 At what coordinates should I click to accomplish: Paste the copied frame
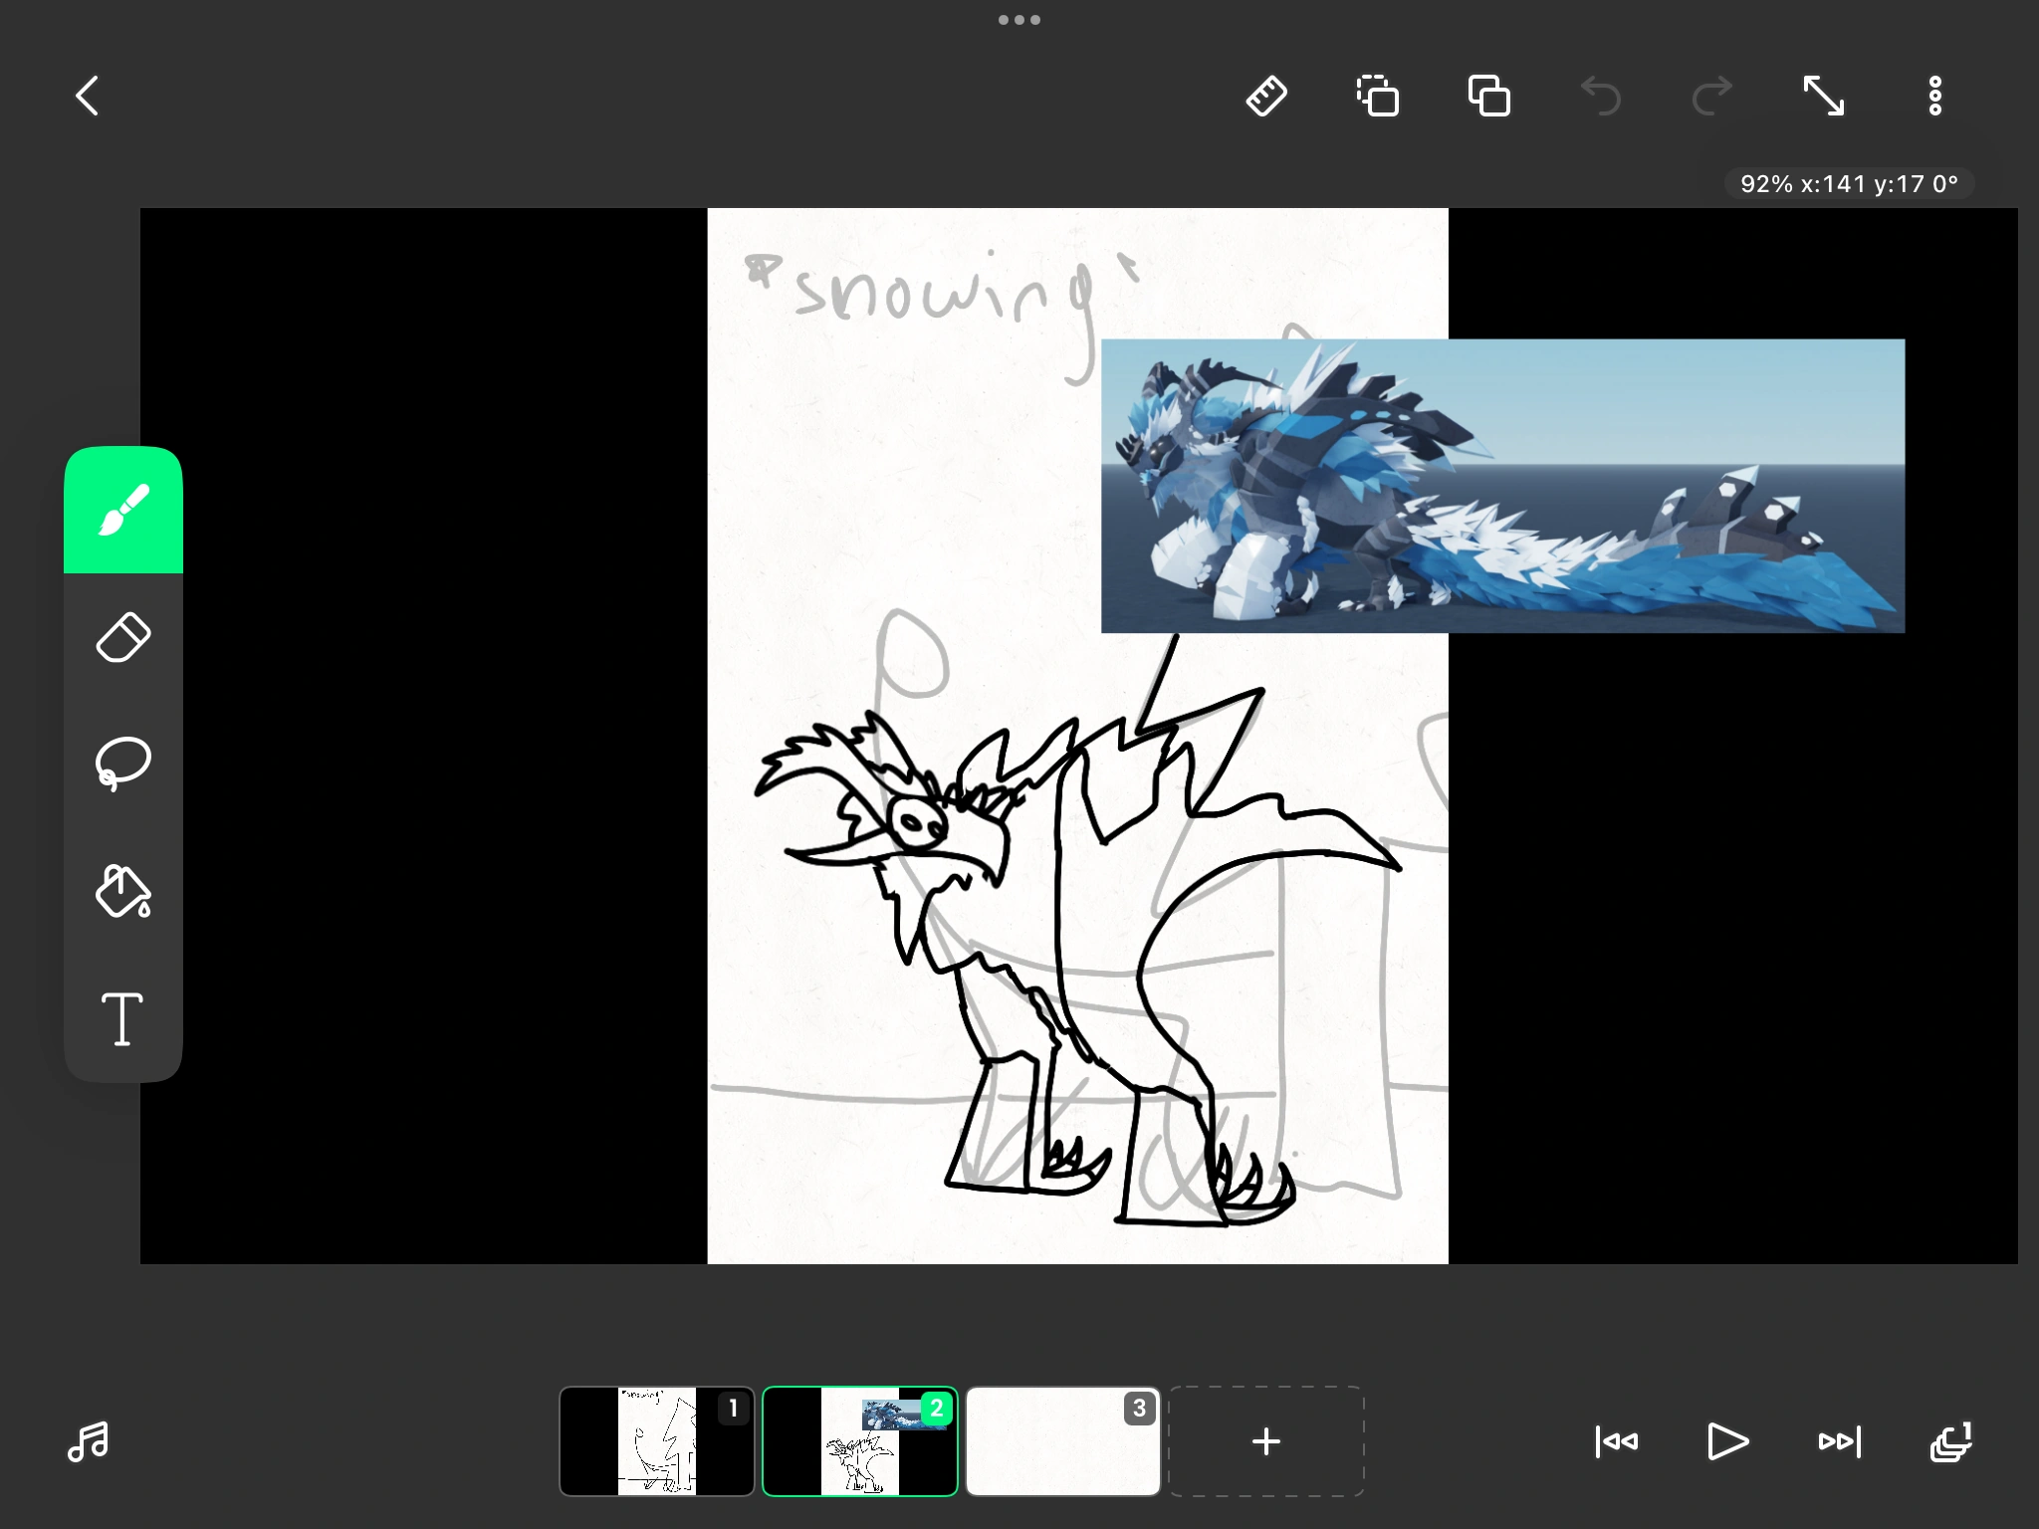pos(1488,97)
